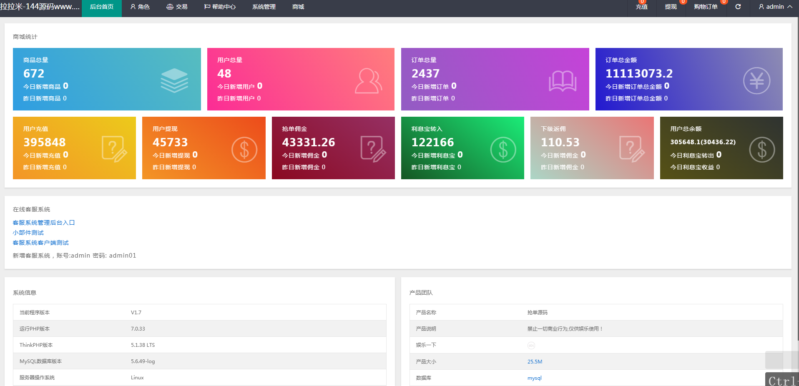The height and width of the screenshot is (386, 799).
Task: Click the edit icon on 用户充值 card
Action: (x=114, y=149)
